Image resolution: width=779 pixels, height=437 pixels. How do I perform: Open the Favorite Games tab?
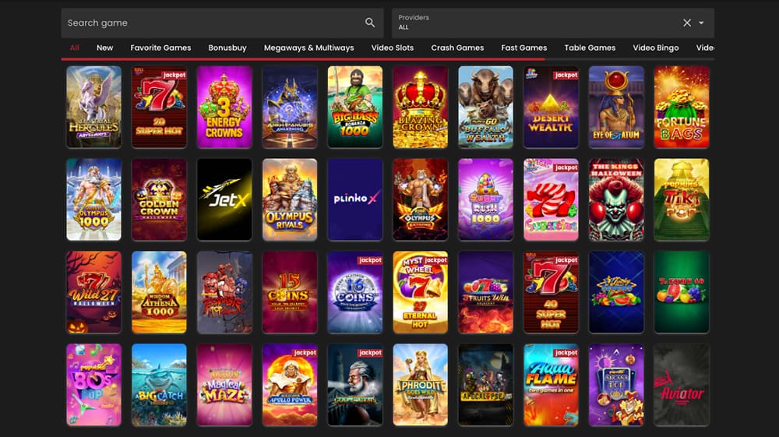pos(160,48)
